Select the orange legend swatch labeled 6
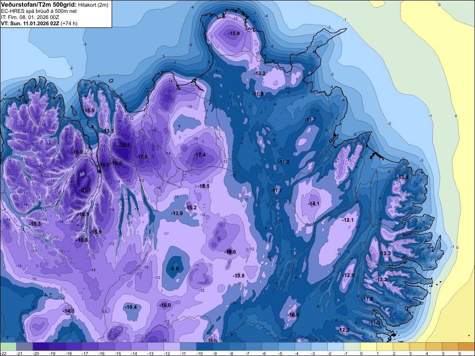 pos(466,346)
